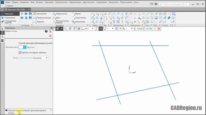Click the red X abort command icon
Image resolution: width=206 pixels, height=115 pixels.
pyautogui.click(x=159, y=29)
